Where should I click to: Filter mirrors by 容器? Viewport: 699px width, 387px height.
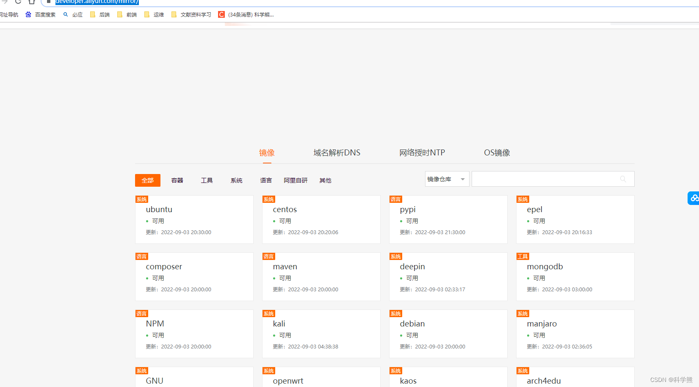click(177, 180)
